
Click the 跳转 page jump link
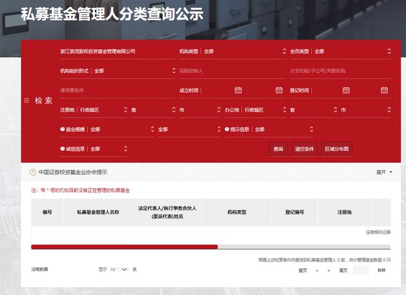[381, 270]
